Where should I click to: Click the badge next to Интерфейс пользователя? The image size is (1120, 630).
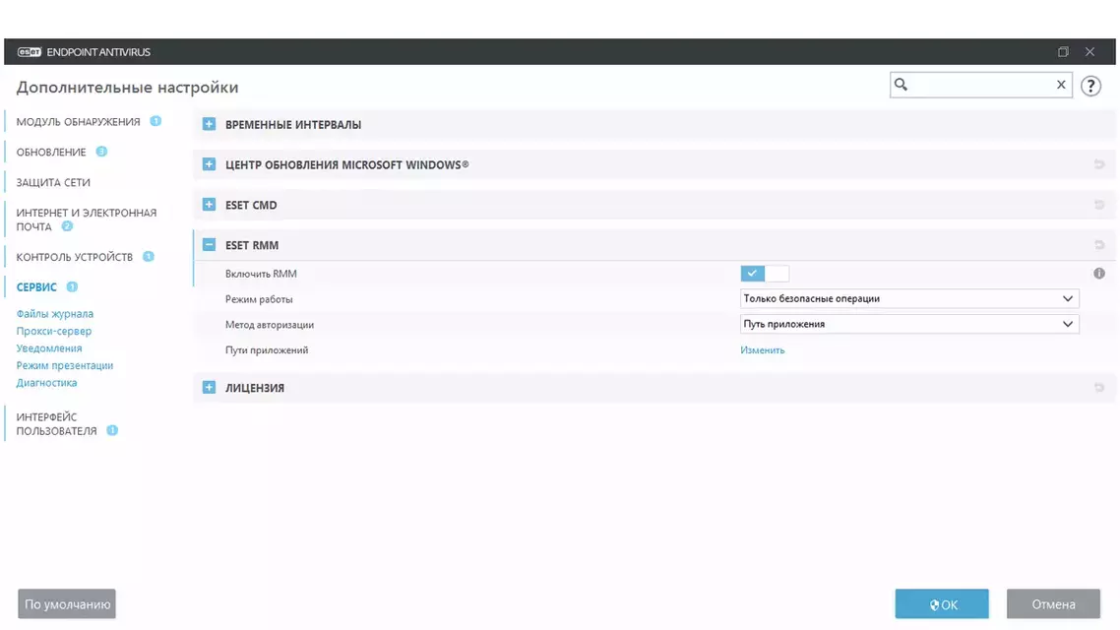pyautogui.click(x=112, y=431)
